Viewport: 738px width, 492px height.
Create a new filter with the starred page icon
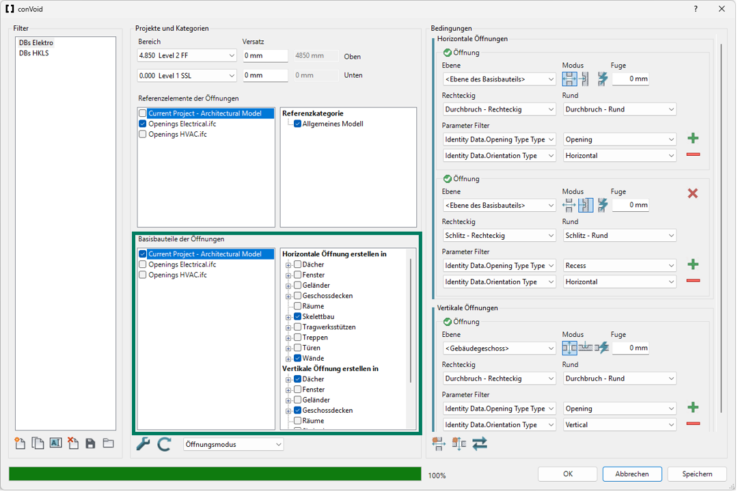[20, 444]
